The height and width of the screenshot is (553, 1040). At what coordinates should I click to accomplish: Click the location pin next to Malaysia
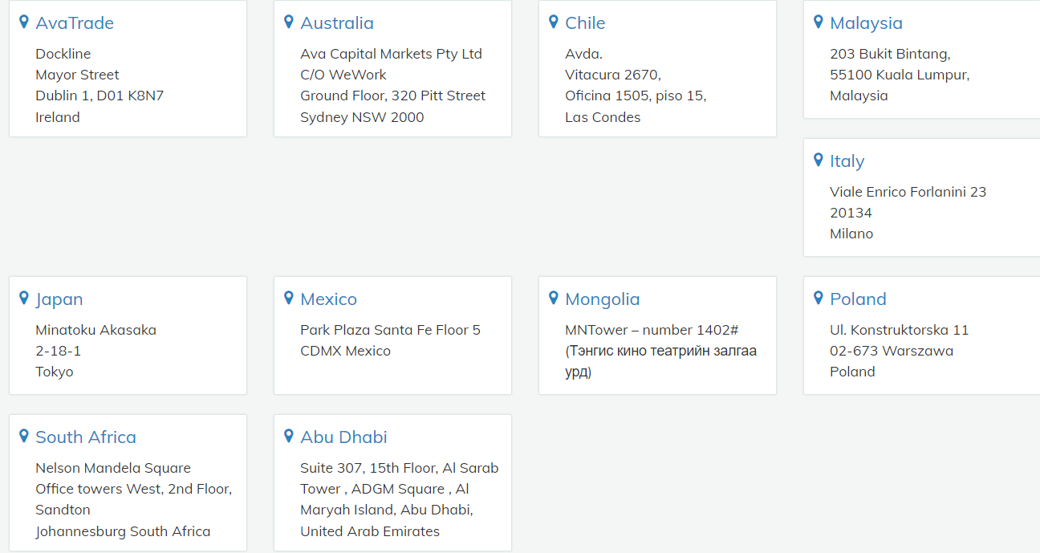tap(819, 22)
